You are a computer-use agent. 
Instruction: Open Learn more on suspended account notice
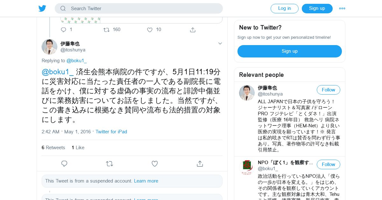146,181
